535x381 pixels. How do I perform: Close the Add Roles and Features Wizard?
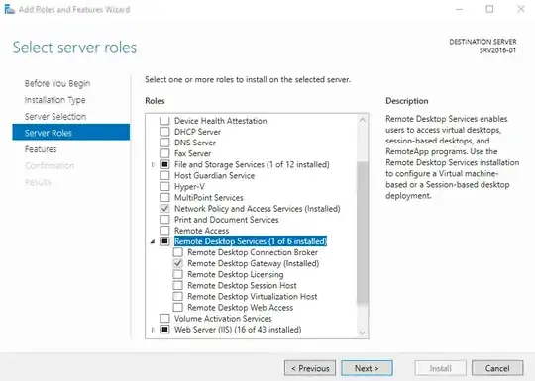pos(521,9)
